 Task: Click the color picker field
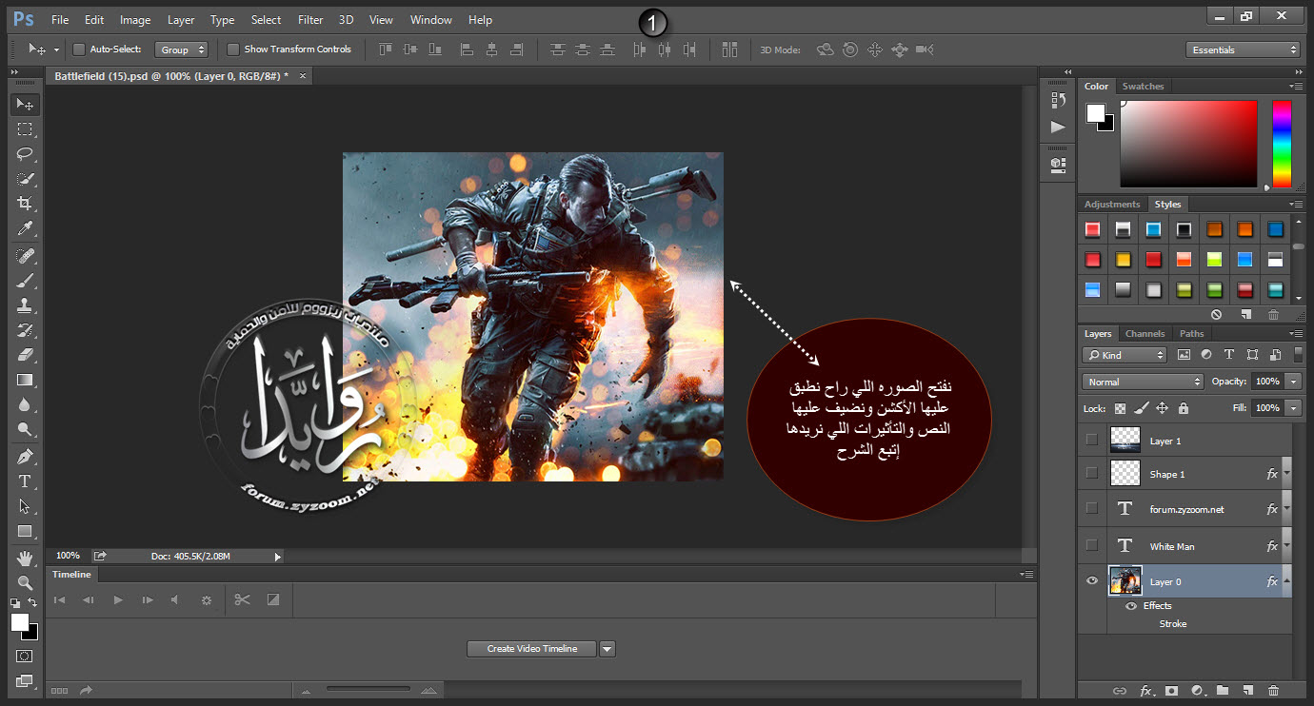pyautogui.click(x=1188, y=143)
